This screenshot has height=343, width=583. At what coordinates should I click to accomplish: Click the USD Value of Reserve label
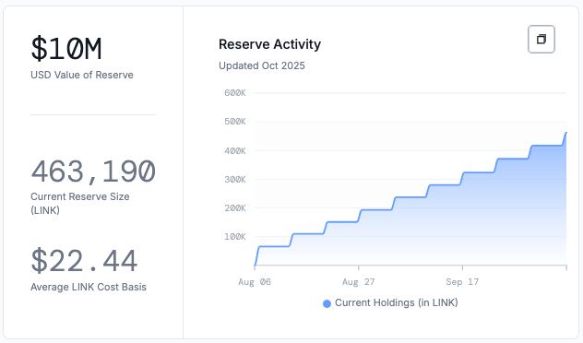82,75
